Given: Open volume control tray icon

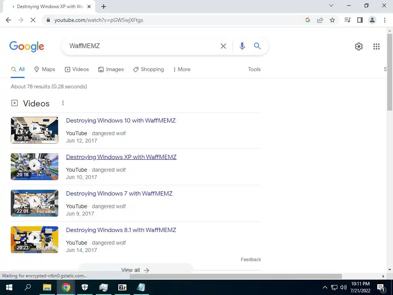Looking at the screenshot, I should (343, 287).
